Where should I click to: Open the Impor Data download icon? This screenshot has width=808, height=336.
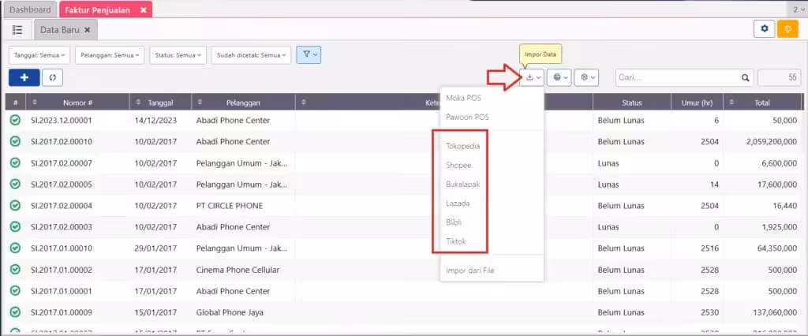[532, 77]
